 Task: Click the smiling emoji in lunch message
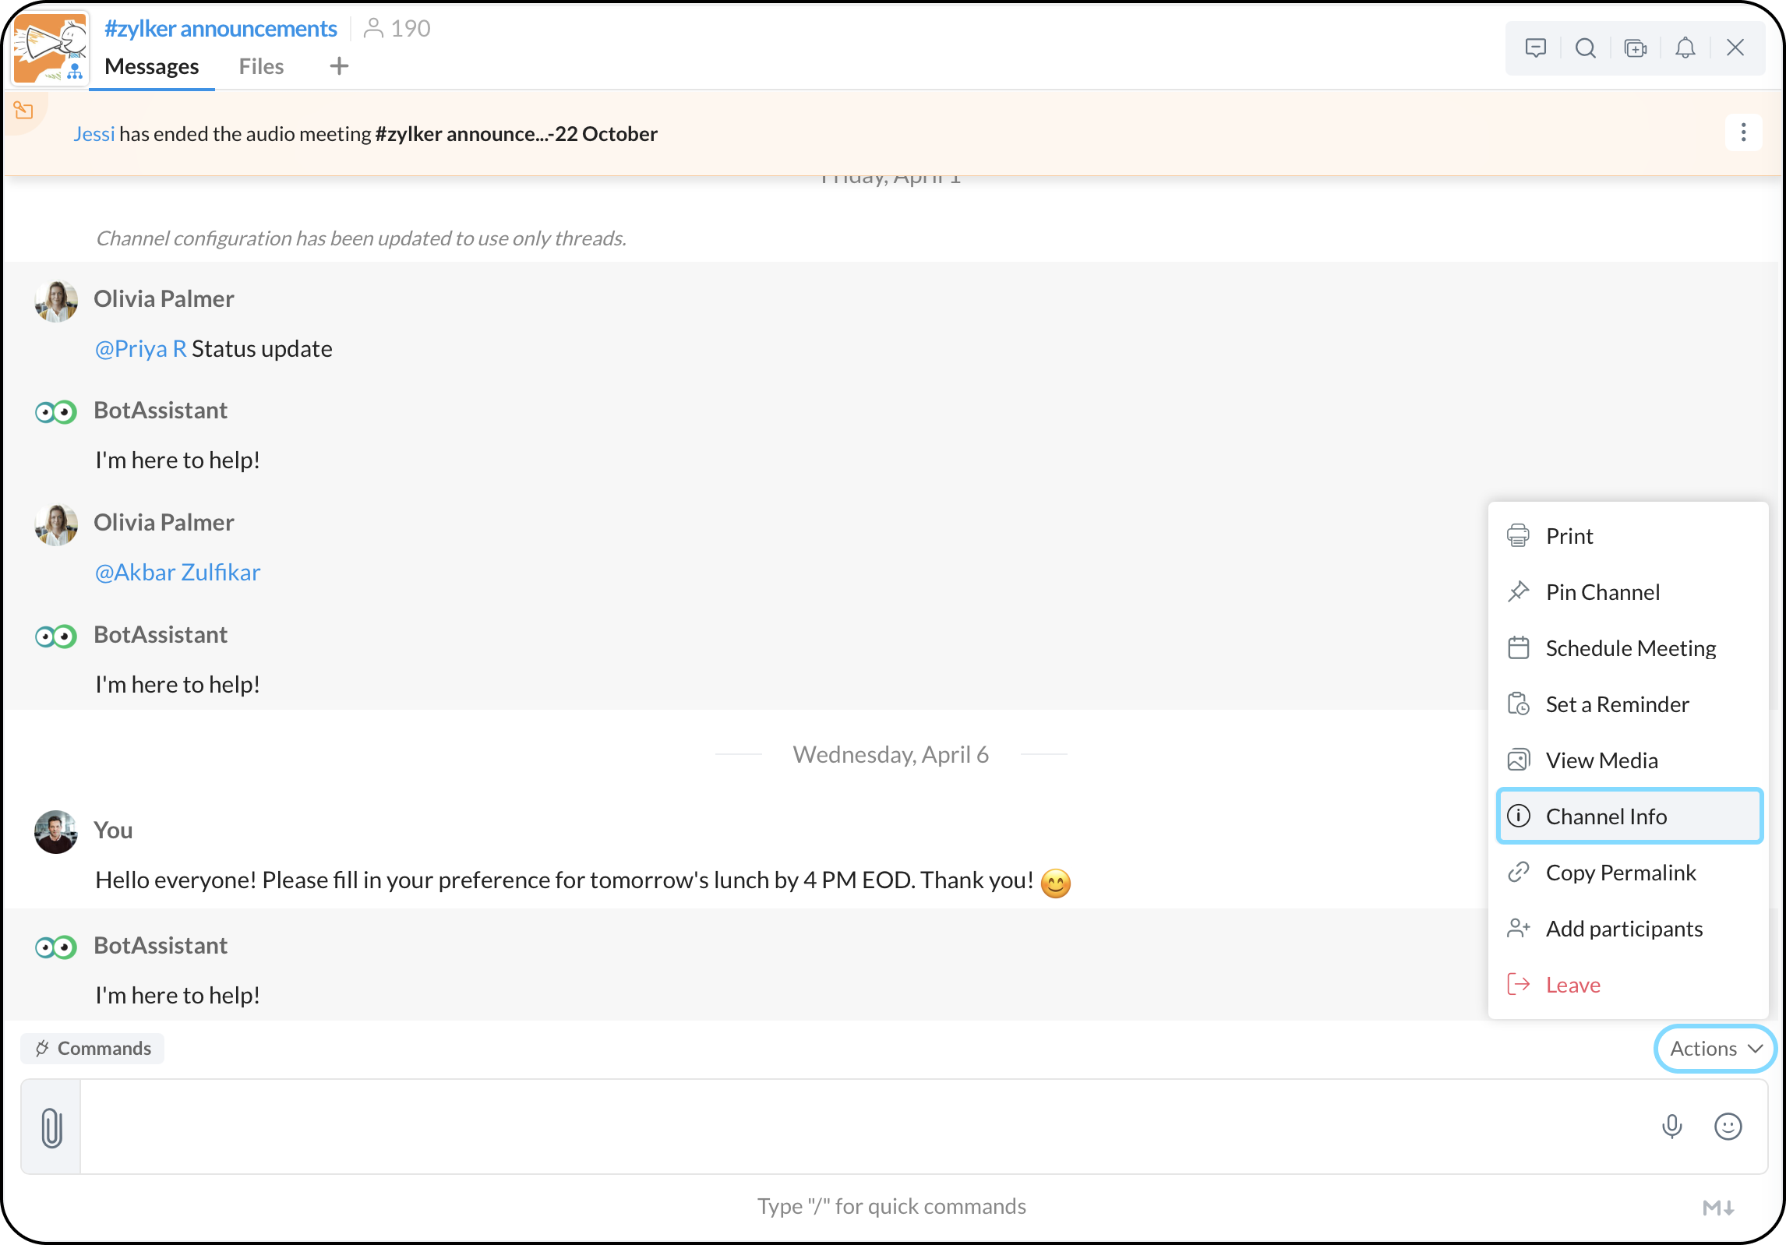(x=1056, y=883)
